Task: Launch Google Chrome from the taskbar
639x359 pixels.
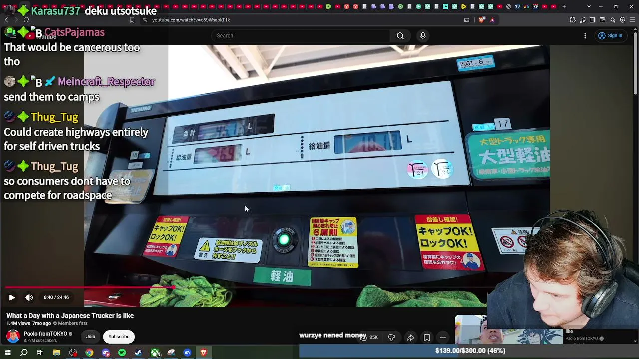Action: 89,353
